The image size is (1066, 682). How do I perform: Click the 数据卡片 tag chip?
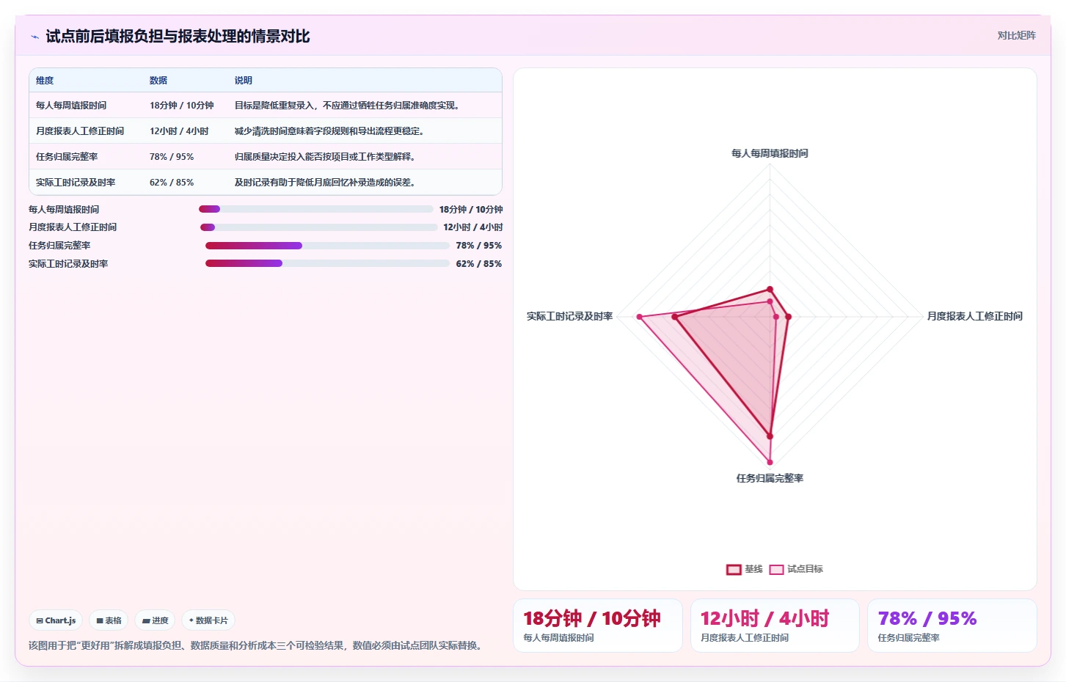tap(208, 620)
